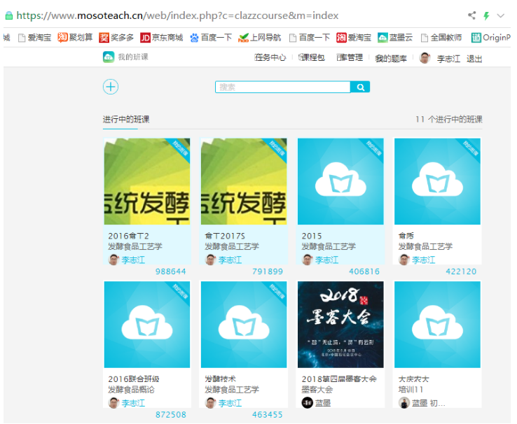Screen dimensions: 517x424
Task: Go to 库管理 in the top navigation
Action: (350, 58)
